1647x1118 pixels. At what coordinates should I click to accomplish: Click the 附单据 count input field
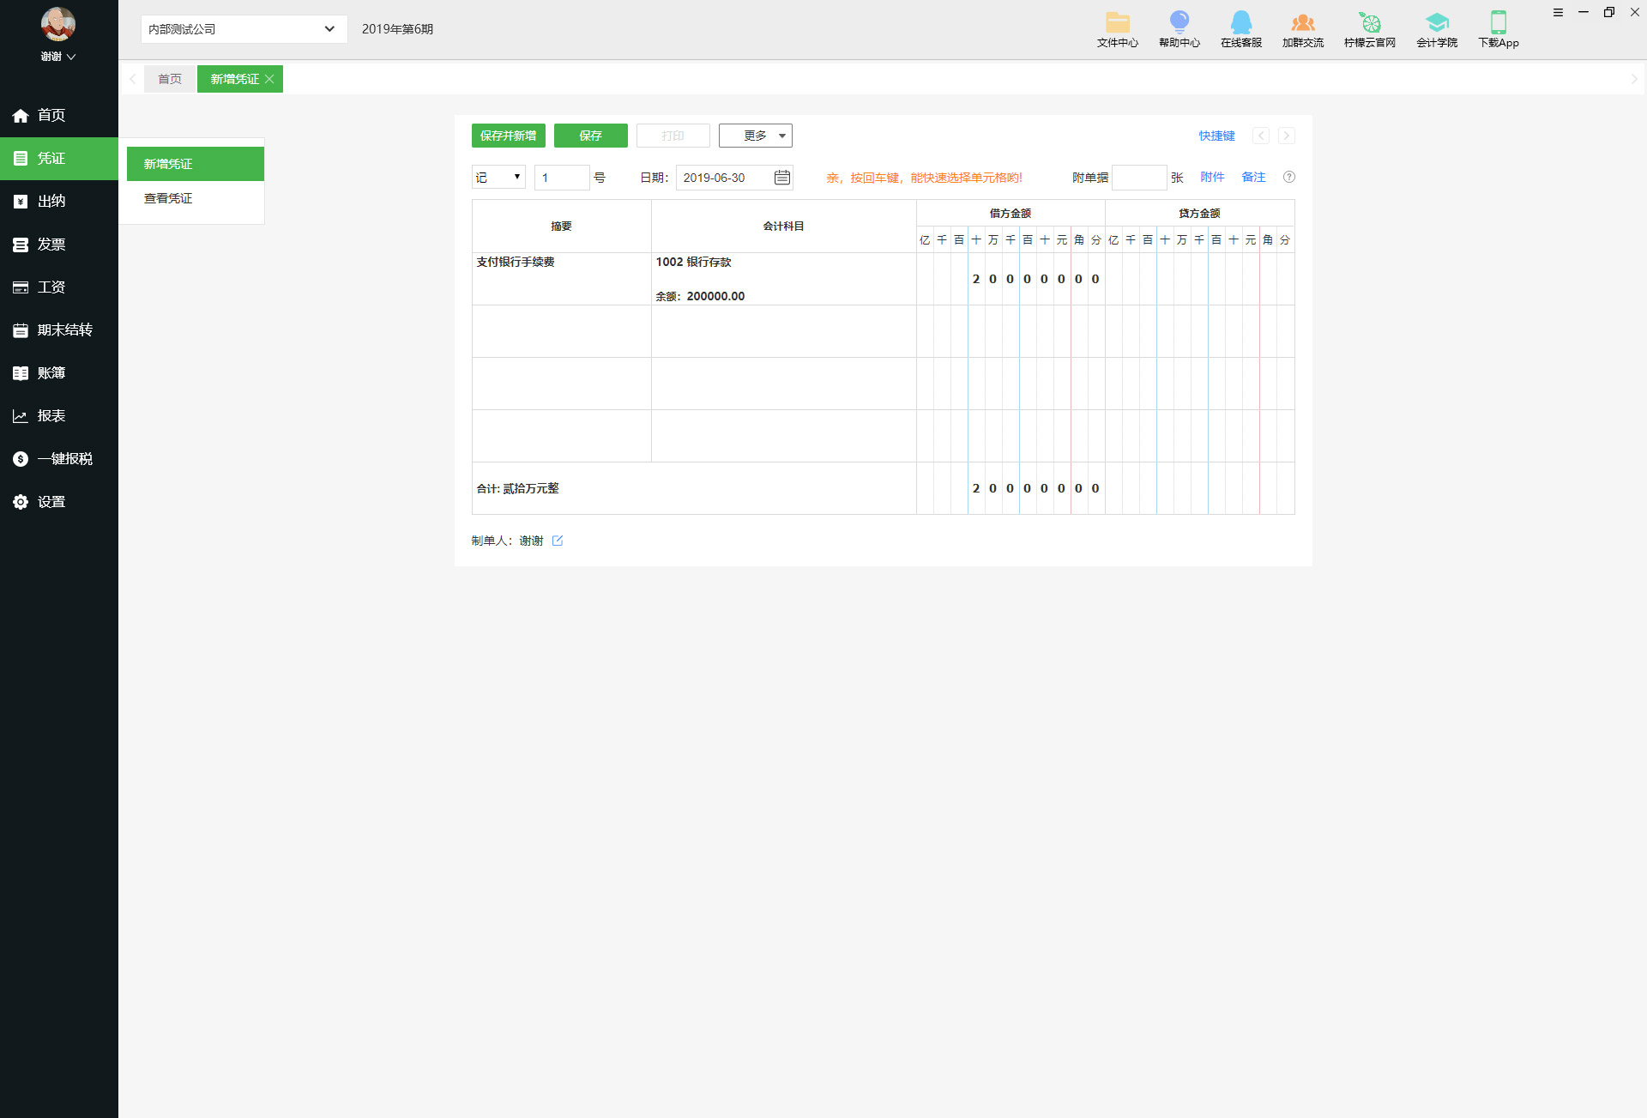[1138, 178]
